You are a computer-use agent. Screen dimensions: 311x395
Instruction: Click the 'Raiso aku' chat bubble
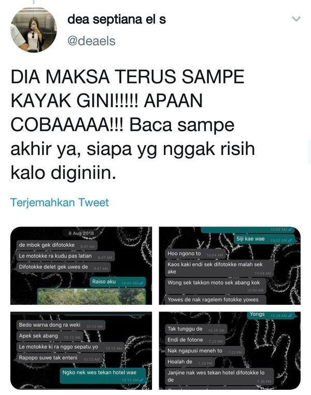118,282
